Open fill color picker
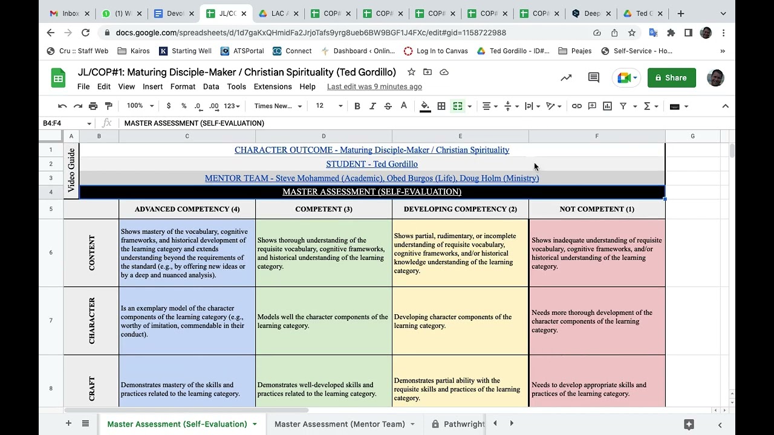This screenshot has width=774, height=435. pyautogui.click(x=425, y=106)
